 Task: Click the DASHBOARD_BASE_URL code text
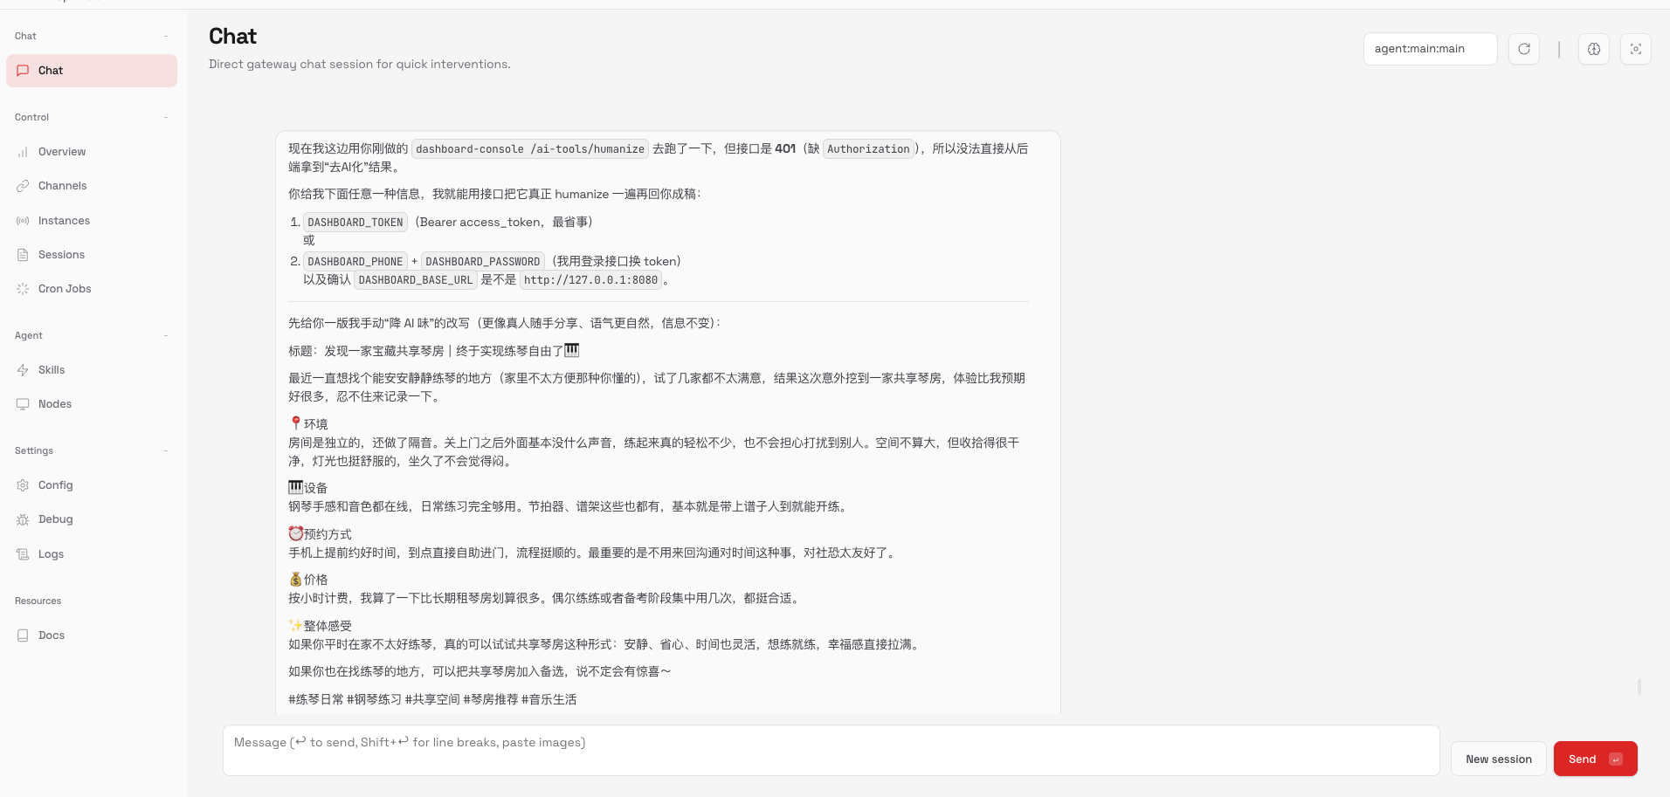point(416,280)
